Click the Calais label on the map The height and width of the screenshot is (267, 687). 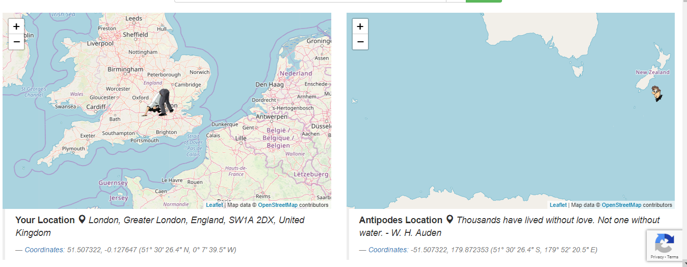[213, 136]
